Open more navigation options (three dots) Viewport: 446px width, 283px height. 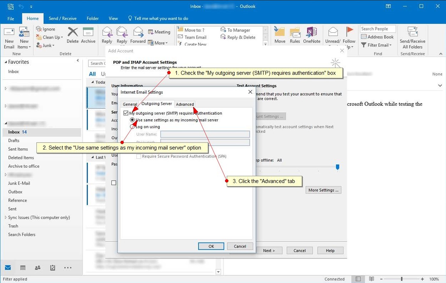(x=68, y=268)
